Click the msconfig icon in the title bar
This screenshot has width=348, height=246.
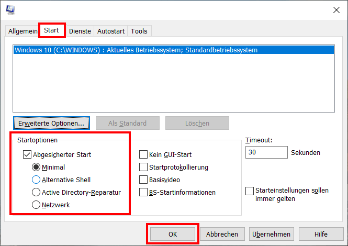click(x=10, y=10)
